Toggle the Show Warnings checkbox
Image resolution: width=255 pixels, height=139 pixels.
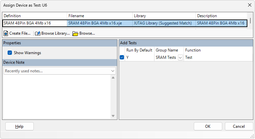point(10,53)
